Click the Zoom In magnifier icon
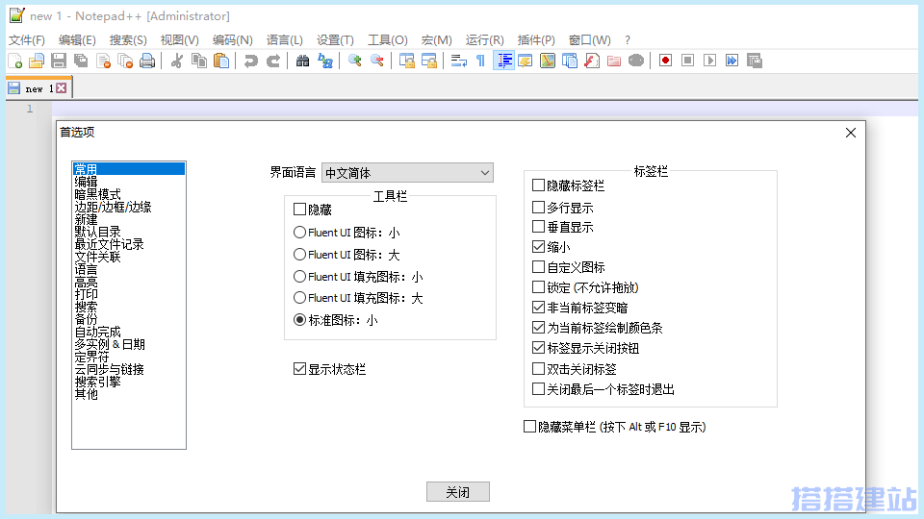The image size is (924, 519). pos(355,61)
